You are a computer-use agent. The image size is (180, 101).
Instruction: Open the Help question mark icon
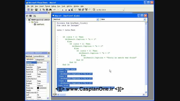point(94,10)
